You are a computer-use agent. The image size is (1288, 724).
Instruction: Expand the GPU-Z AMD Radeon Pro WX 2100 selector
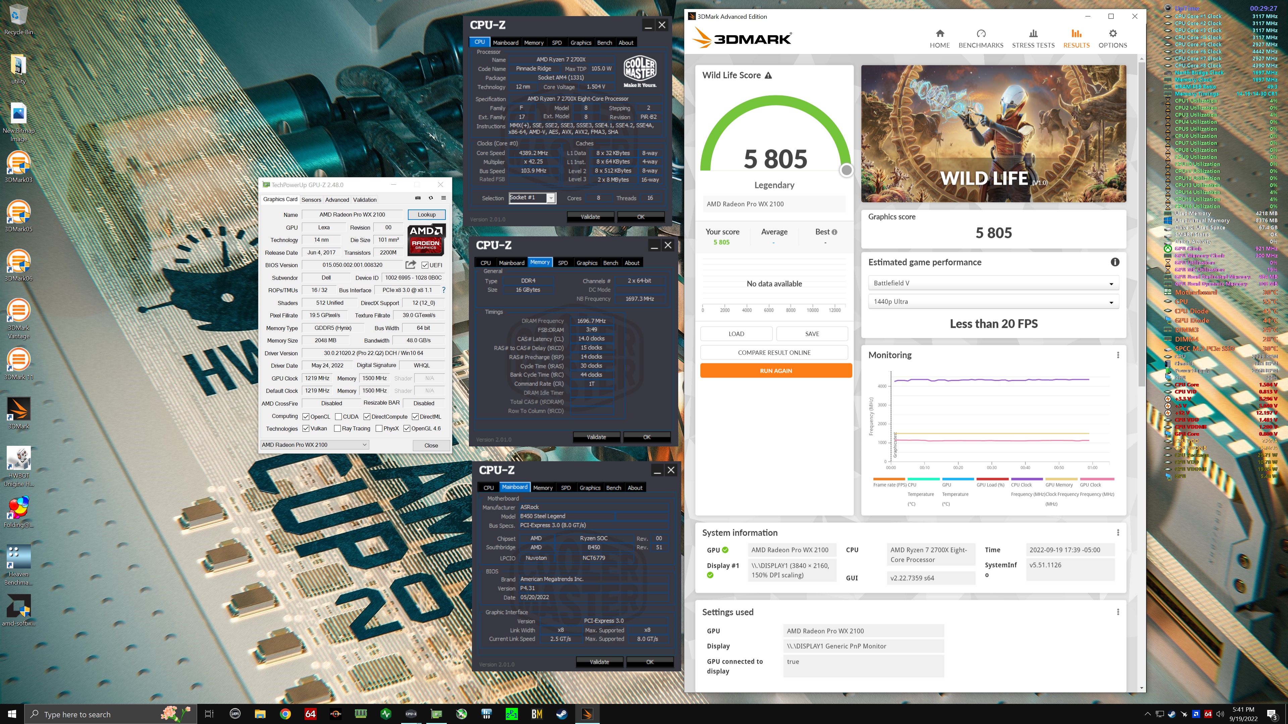(x=315, y=445)
